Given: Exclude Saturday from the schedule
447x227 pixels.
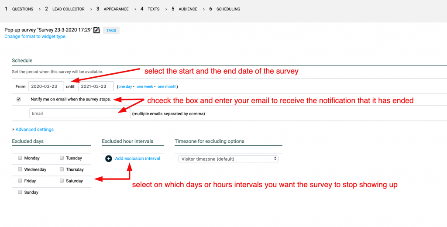Looking at the screenshot, I should [62, 181].
